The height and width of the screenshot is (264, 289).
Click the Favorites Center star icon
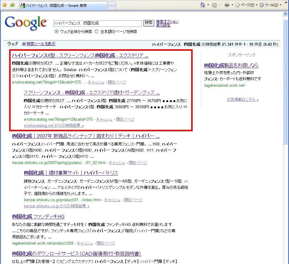click(x=4, y=5)
